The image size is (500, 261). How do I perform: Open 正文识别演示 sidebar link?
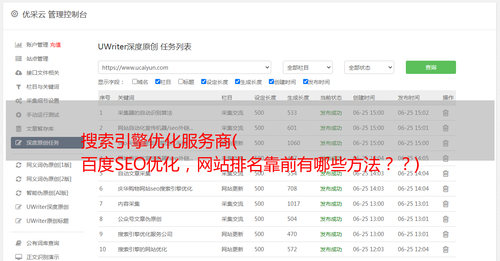coord(43,257)
